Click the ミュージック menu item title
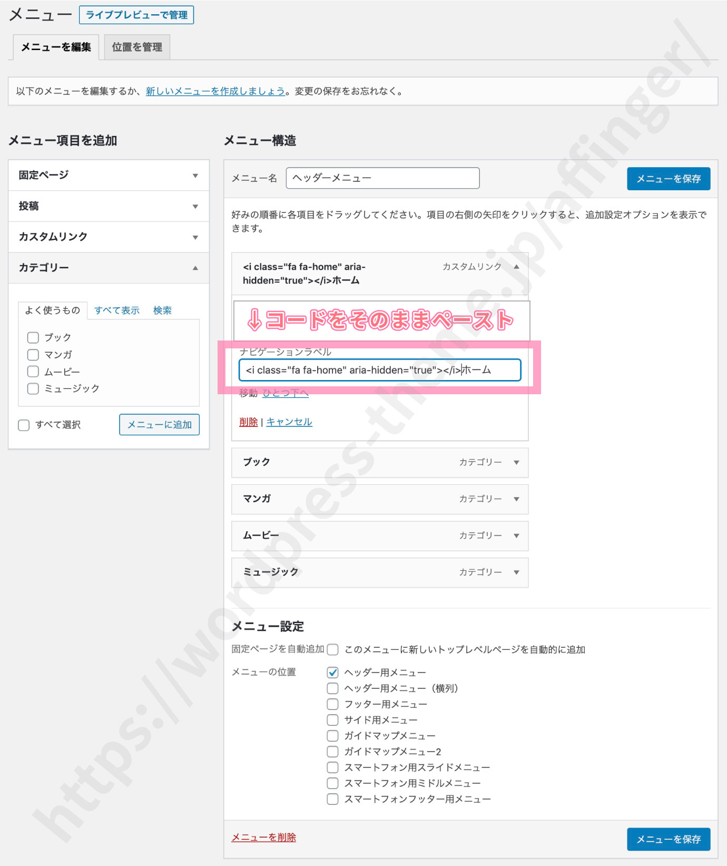The width and height of the screenshot is (727, 866). click(271, 572)
